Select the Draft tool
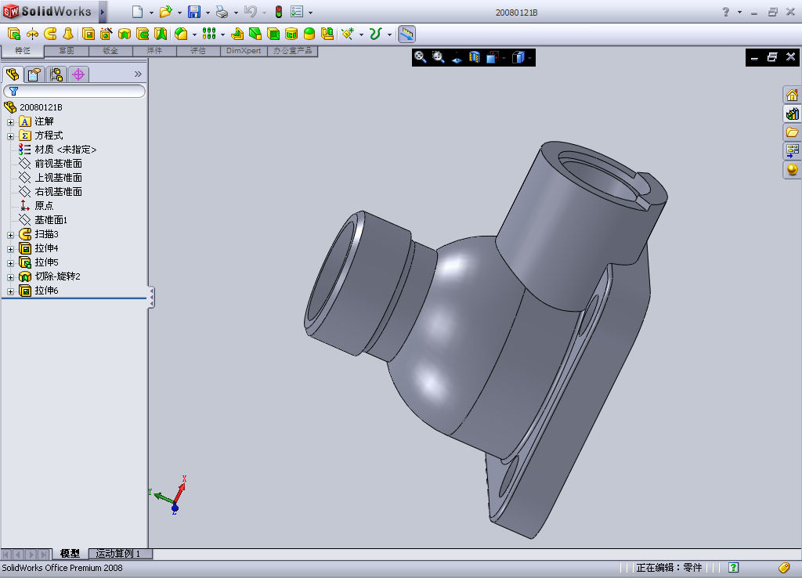Screen dimensions: 802x578 click(x=255, y=34)
